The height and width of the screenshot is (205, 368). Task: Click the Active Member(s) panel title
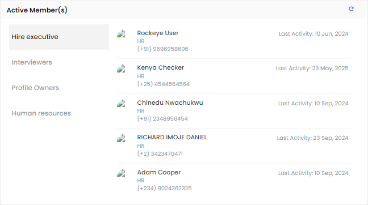37,10
